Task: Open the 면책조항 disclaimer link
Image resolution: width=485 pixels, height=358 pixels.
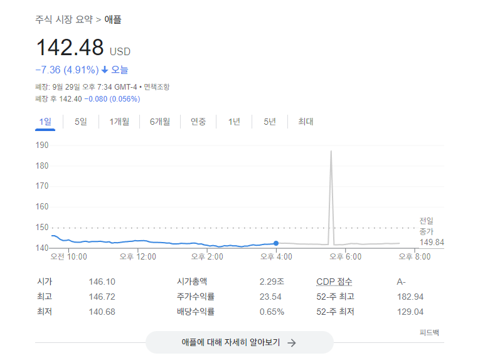Action: 156,87
